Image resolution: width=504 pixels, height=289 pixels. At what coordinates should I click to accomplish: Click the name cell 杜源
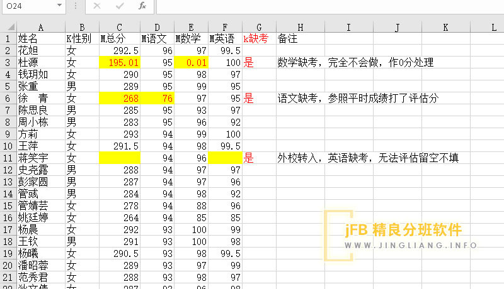[x=41, y=62]
